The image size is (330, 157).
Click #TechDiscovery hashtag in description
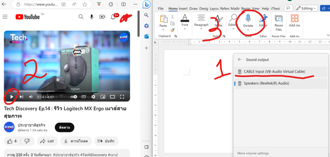94,155
